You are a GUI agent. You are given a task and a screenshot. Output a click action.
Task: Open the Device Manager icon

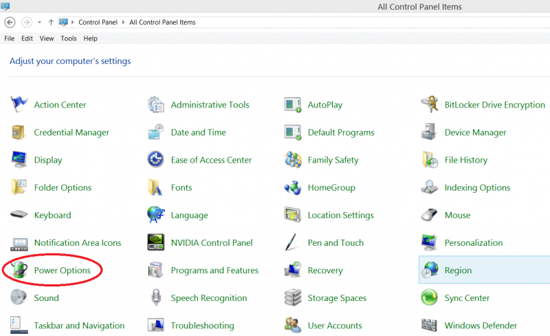[429, 132]
